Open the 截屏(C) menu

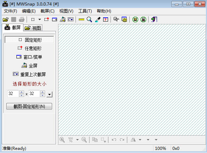click(48, 11)
